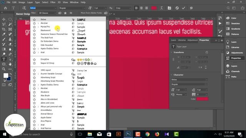The width and height of the screenshot is (246, 138).
Task: Select the Hand tool
Action: point(10,64)
